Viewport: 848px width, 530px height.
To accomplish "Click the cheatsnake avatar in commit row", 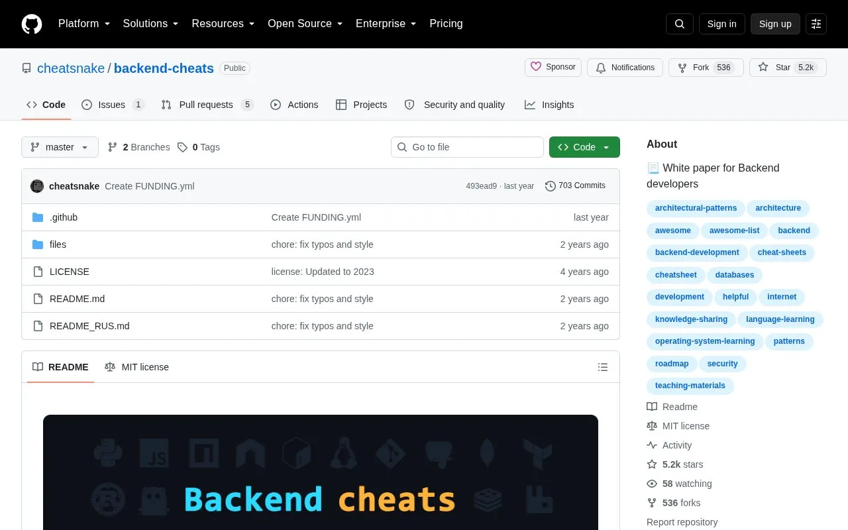I will [x=37, y=186].
